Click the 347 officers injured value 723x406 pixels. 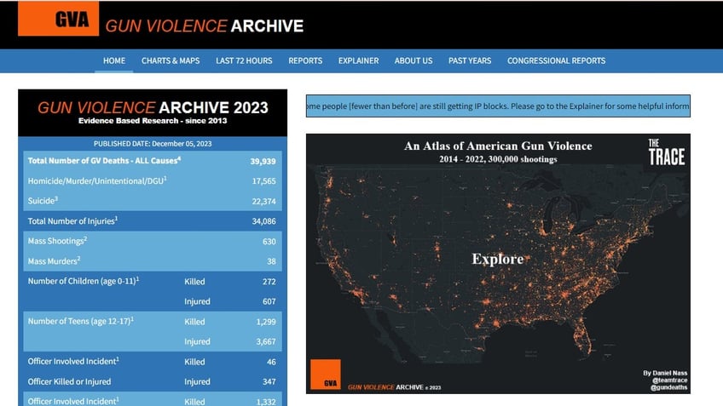coord(269,381)
